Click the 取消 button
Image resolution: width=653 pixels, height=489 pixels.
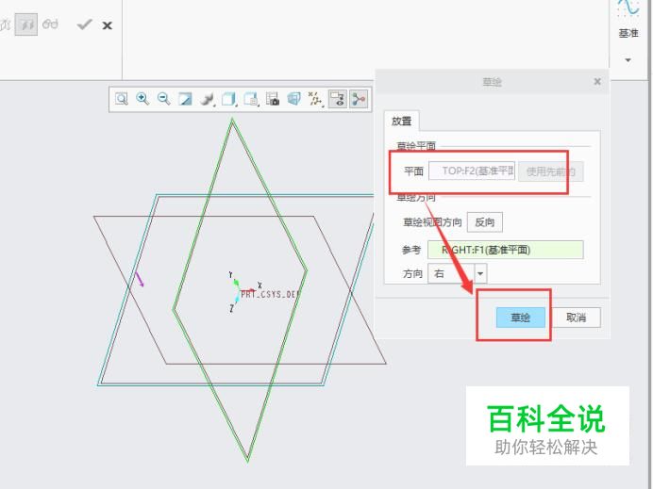pyautogui.click(x=577, y=318)
